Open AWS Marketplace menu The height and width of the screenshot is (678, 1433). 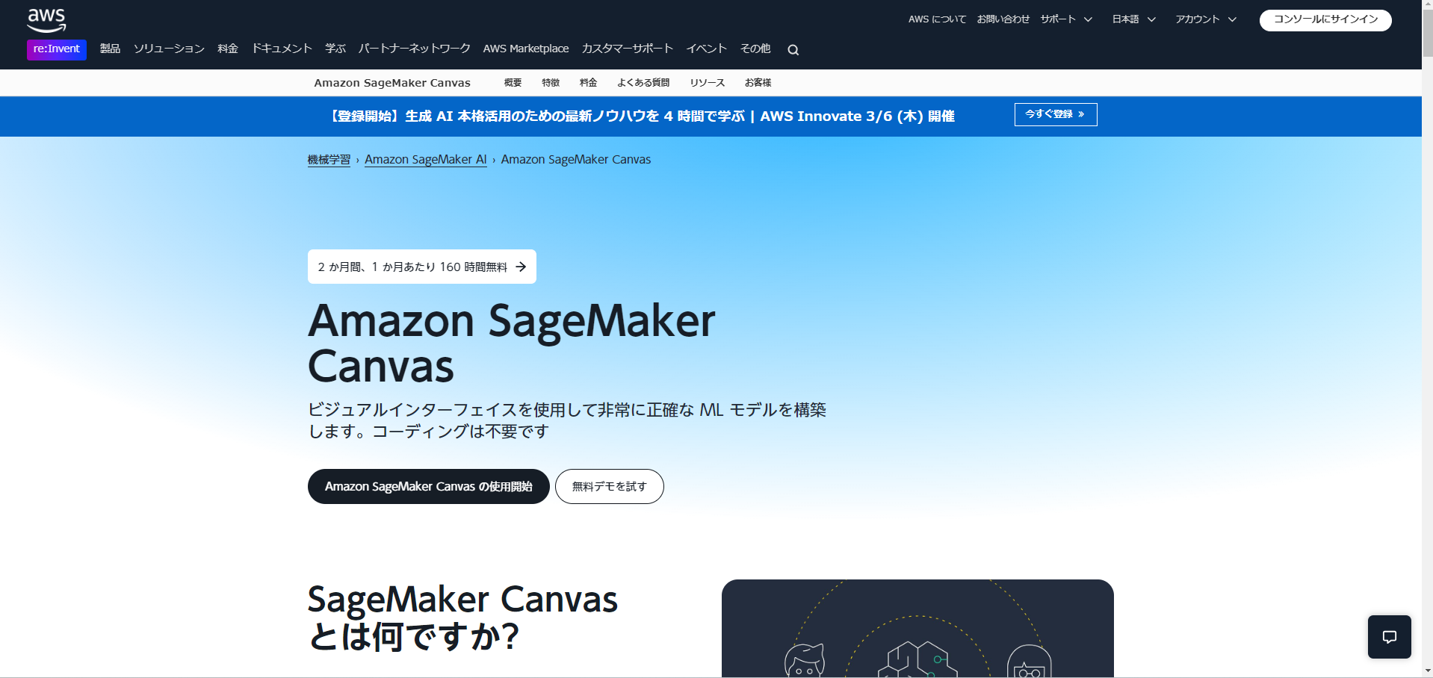coord(526,49)
